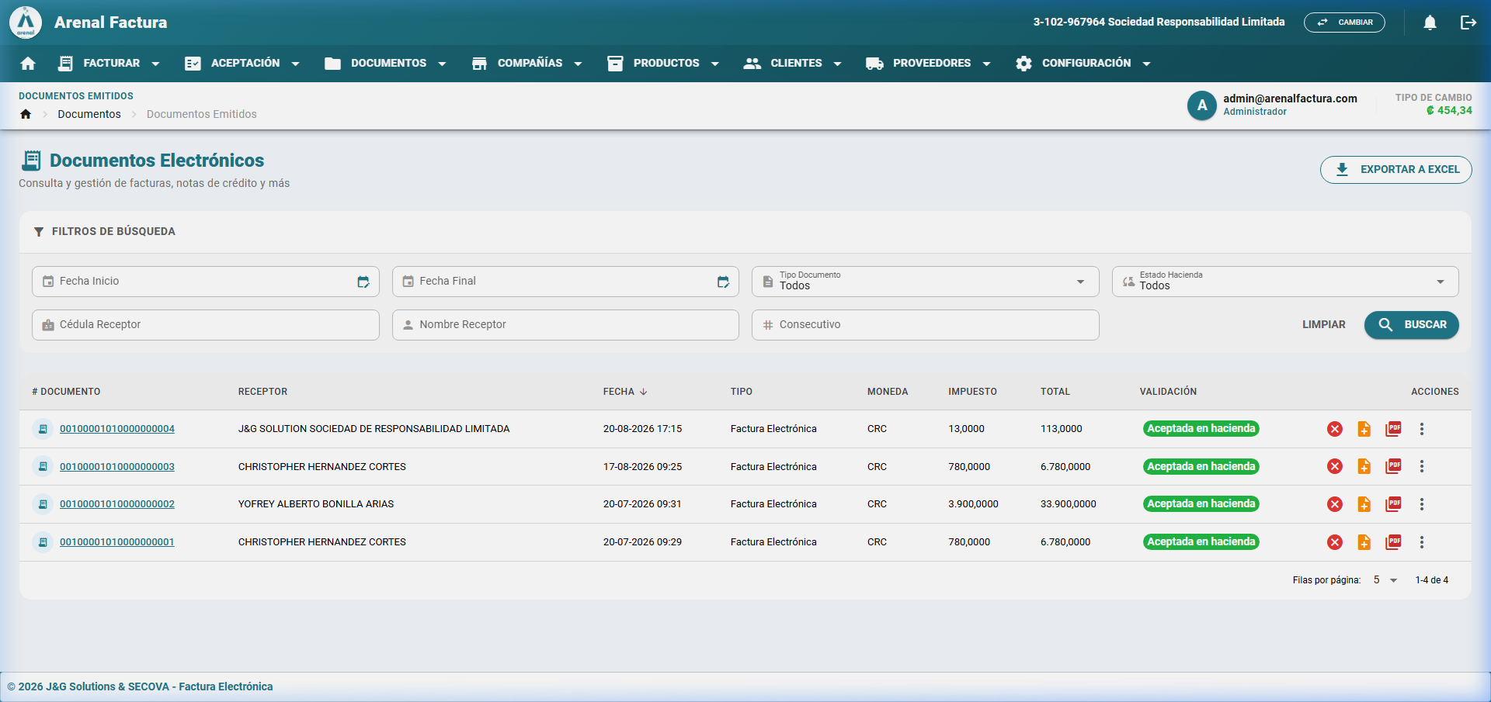Click Aceptada en hacienda badge for 0004
The height and width of the screenshot is (702, 1491).
(x=1201, y=429)
